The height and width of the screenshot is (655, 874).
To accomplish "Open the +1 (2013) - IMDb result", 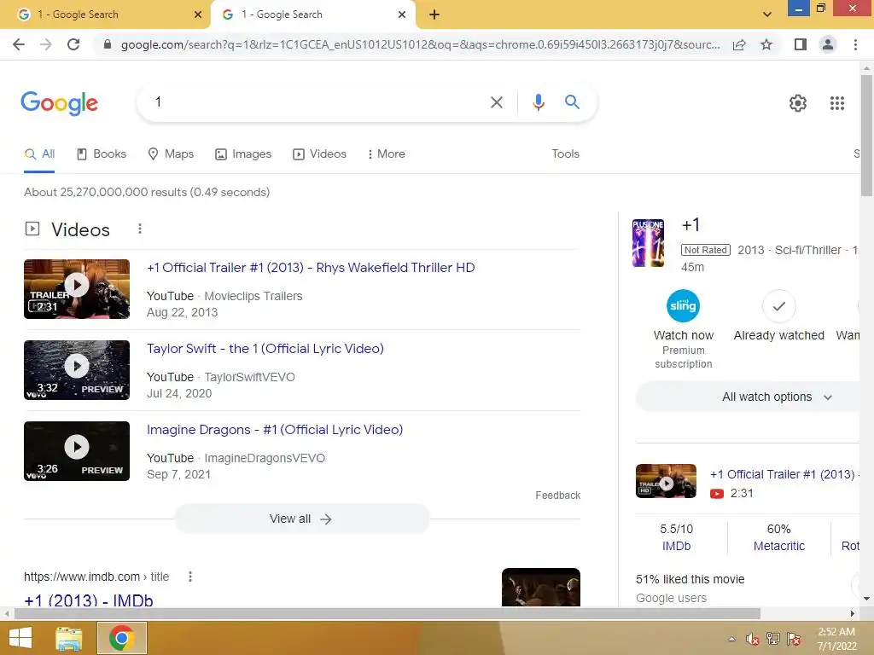I will pos(89,600).
